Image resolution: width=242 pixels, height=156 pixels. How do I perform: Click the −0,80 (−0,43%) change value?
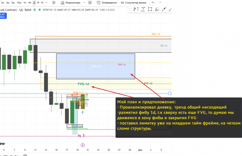tap(107, 10)
